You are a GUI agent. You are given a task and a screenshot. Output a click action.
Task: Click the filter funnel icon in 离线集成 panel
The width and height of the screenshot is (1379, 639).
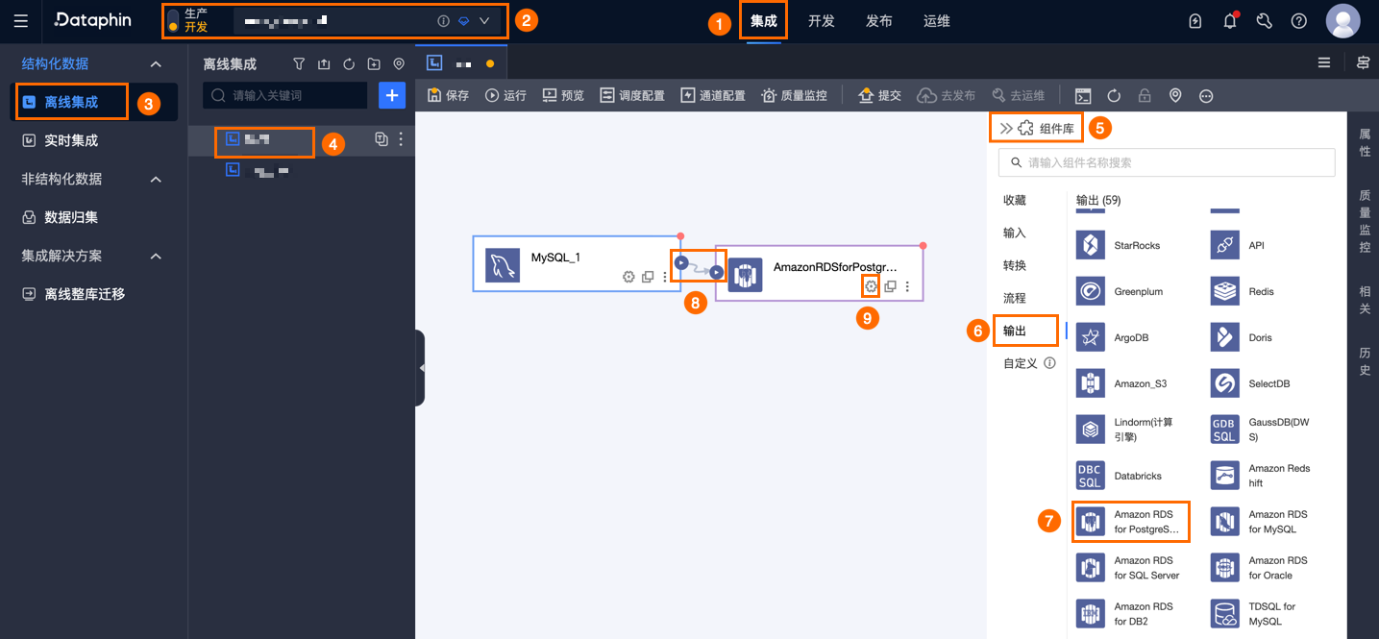click(x=299, y=64)
